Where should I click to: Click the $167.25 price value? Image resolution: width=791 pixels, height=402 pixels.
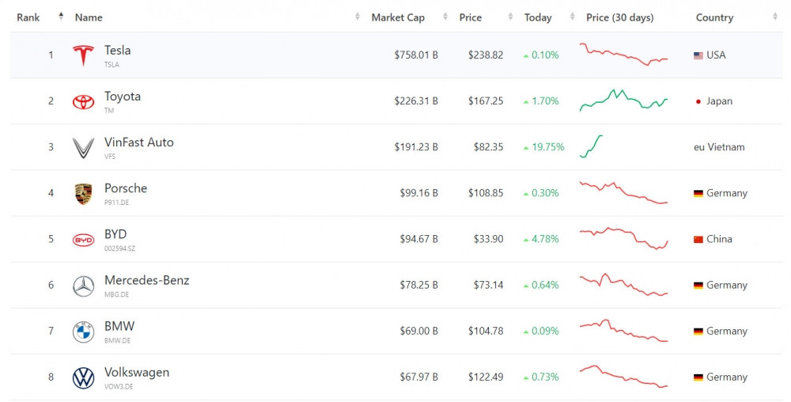tap(486, 100)
